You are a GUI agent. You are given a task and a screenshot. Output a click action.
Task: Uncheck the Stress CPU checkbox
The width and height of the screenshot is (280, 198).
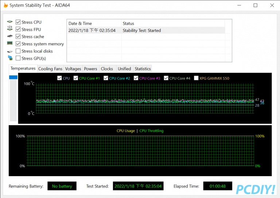[x=18, y=22]
